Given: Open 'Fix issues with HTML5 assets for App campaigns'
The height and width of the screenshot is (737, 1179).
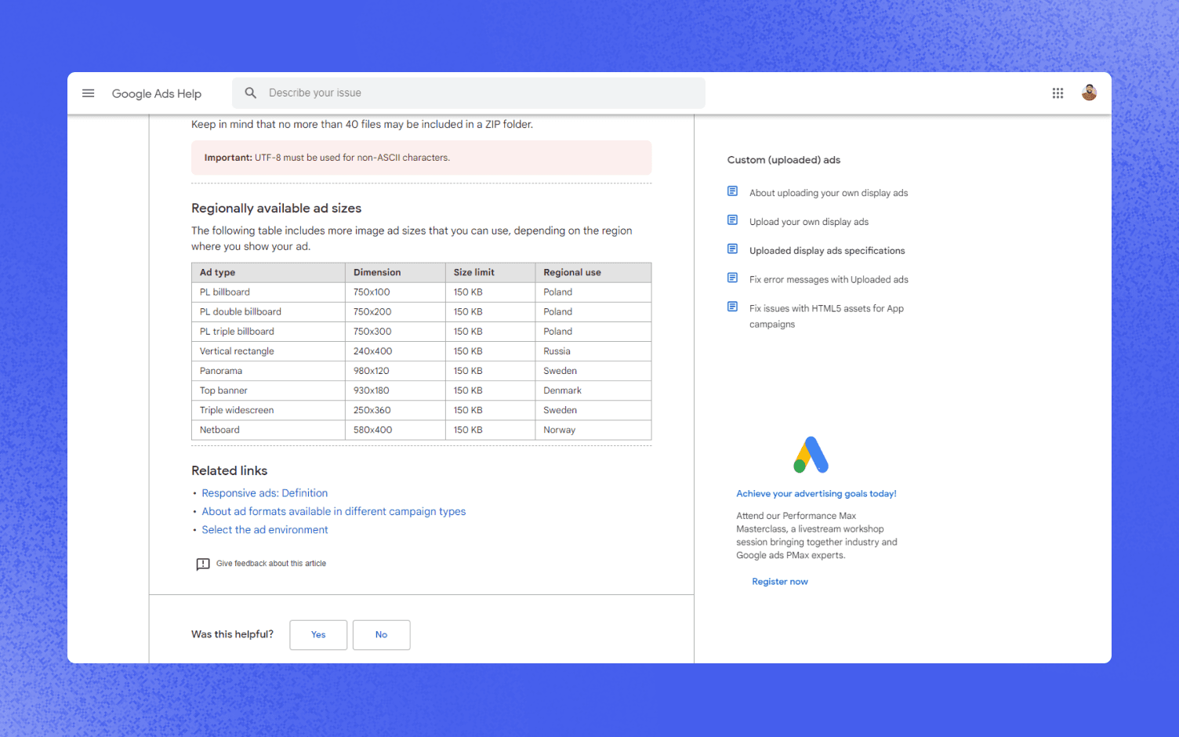Looking at the screenshot, I should point(826,316).
